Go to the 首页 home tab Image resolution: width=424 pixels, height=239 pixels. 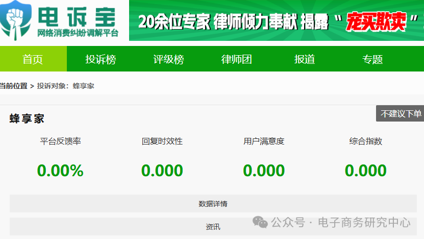(33, 59)
